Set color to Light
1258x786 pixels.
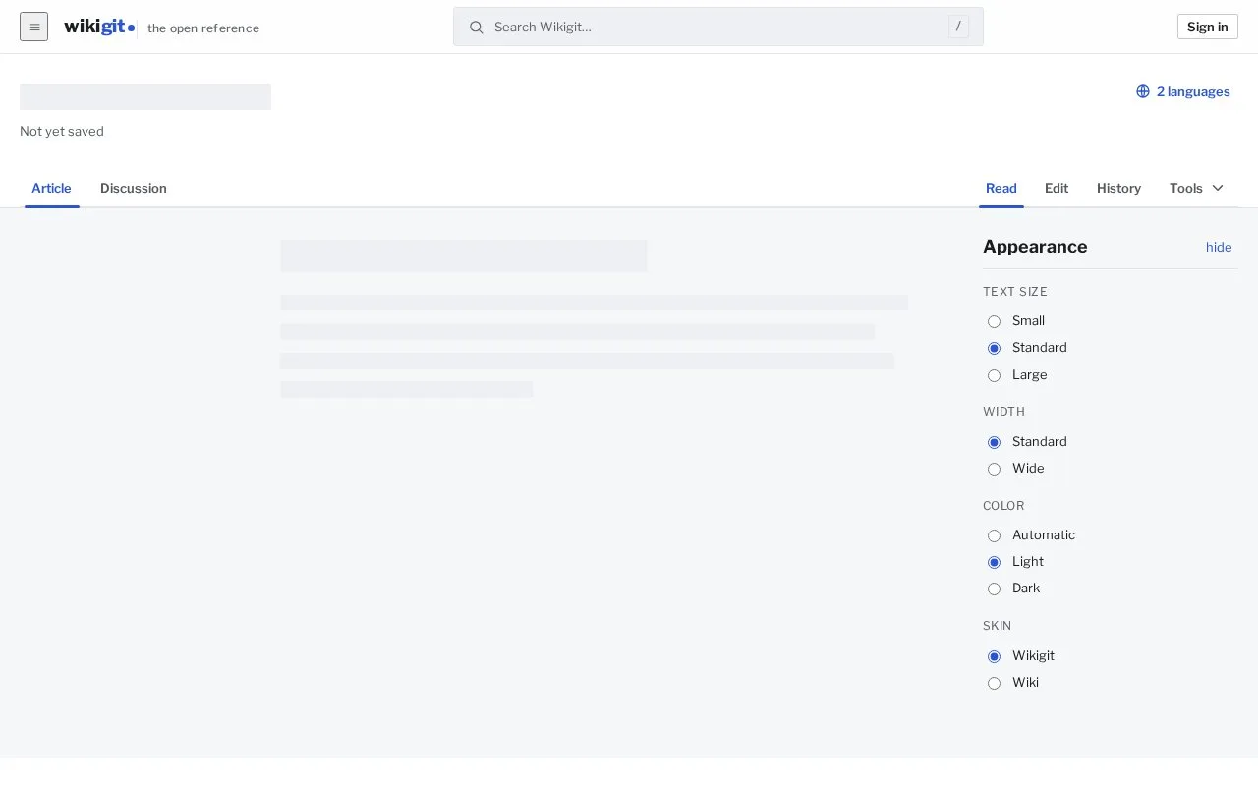994,562
